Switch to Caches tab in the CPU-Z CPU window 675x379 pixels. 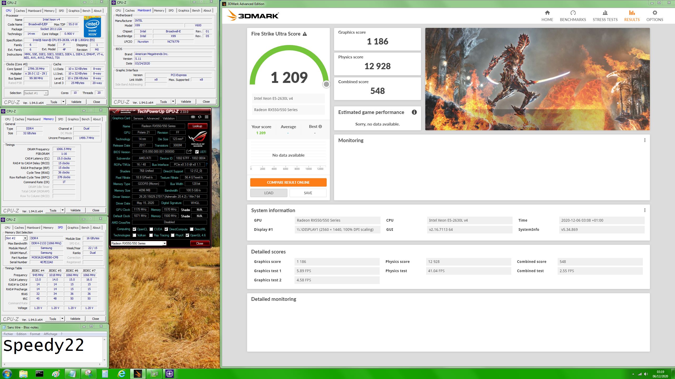[20, 11]
